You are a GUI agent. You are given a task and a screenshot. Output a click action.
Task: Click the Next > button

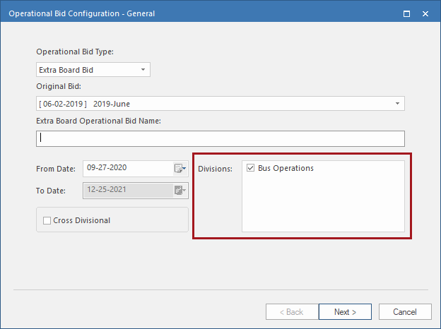click(x=345, y=312)
